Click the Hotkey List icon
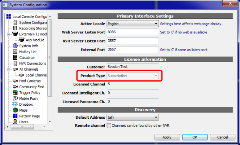The height and width of the screenshot is (145, 240). (15, 52)
